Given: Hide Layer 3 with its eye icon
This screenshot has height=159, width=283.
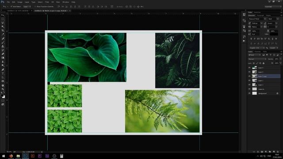Looking at the screenshot, I should click(249, 72).
